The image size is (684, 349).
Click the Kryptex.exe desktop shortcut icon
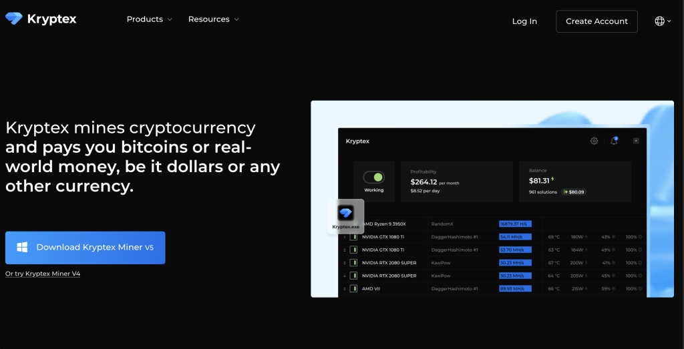click(x=346, y=217)
